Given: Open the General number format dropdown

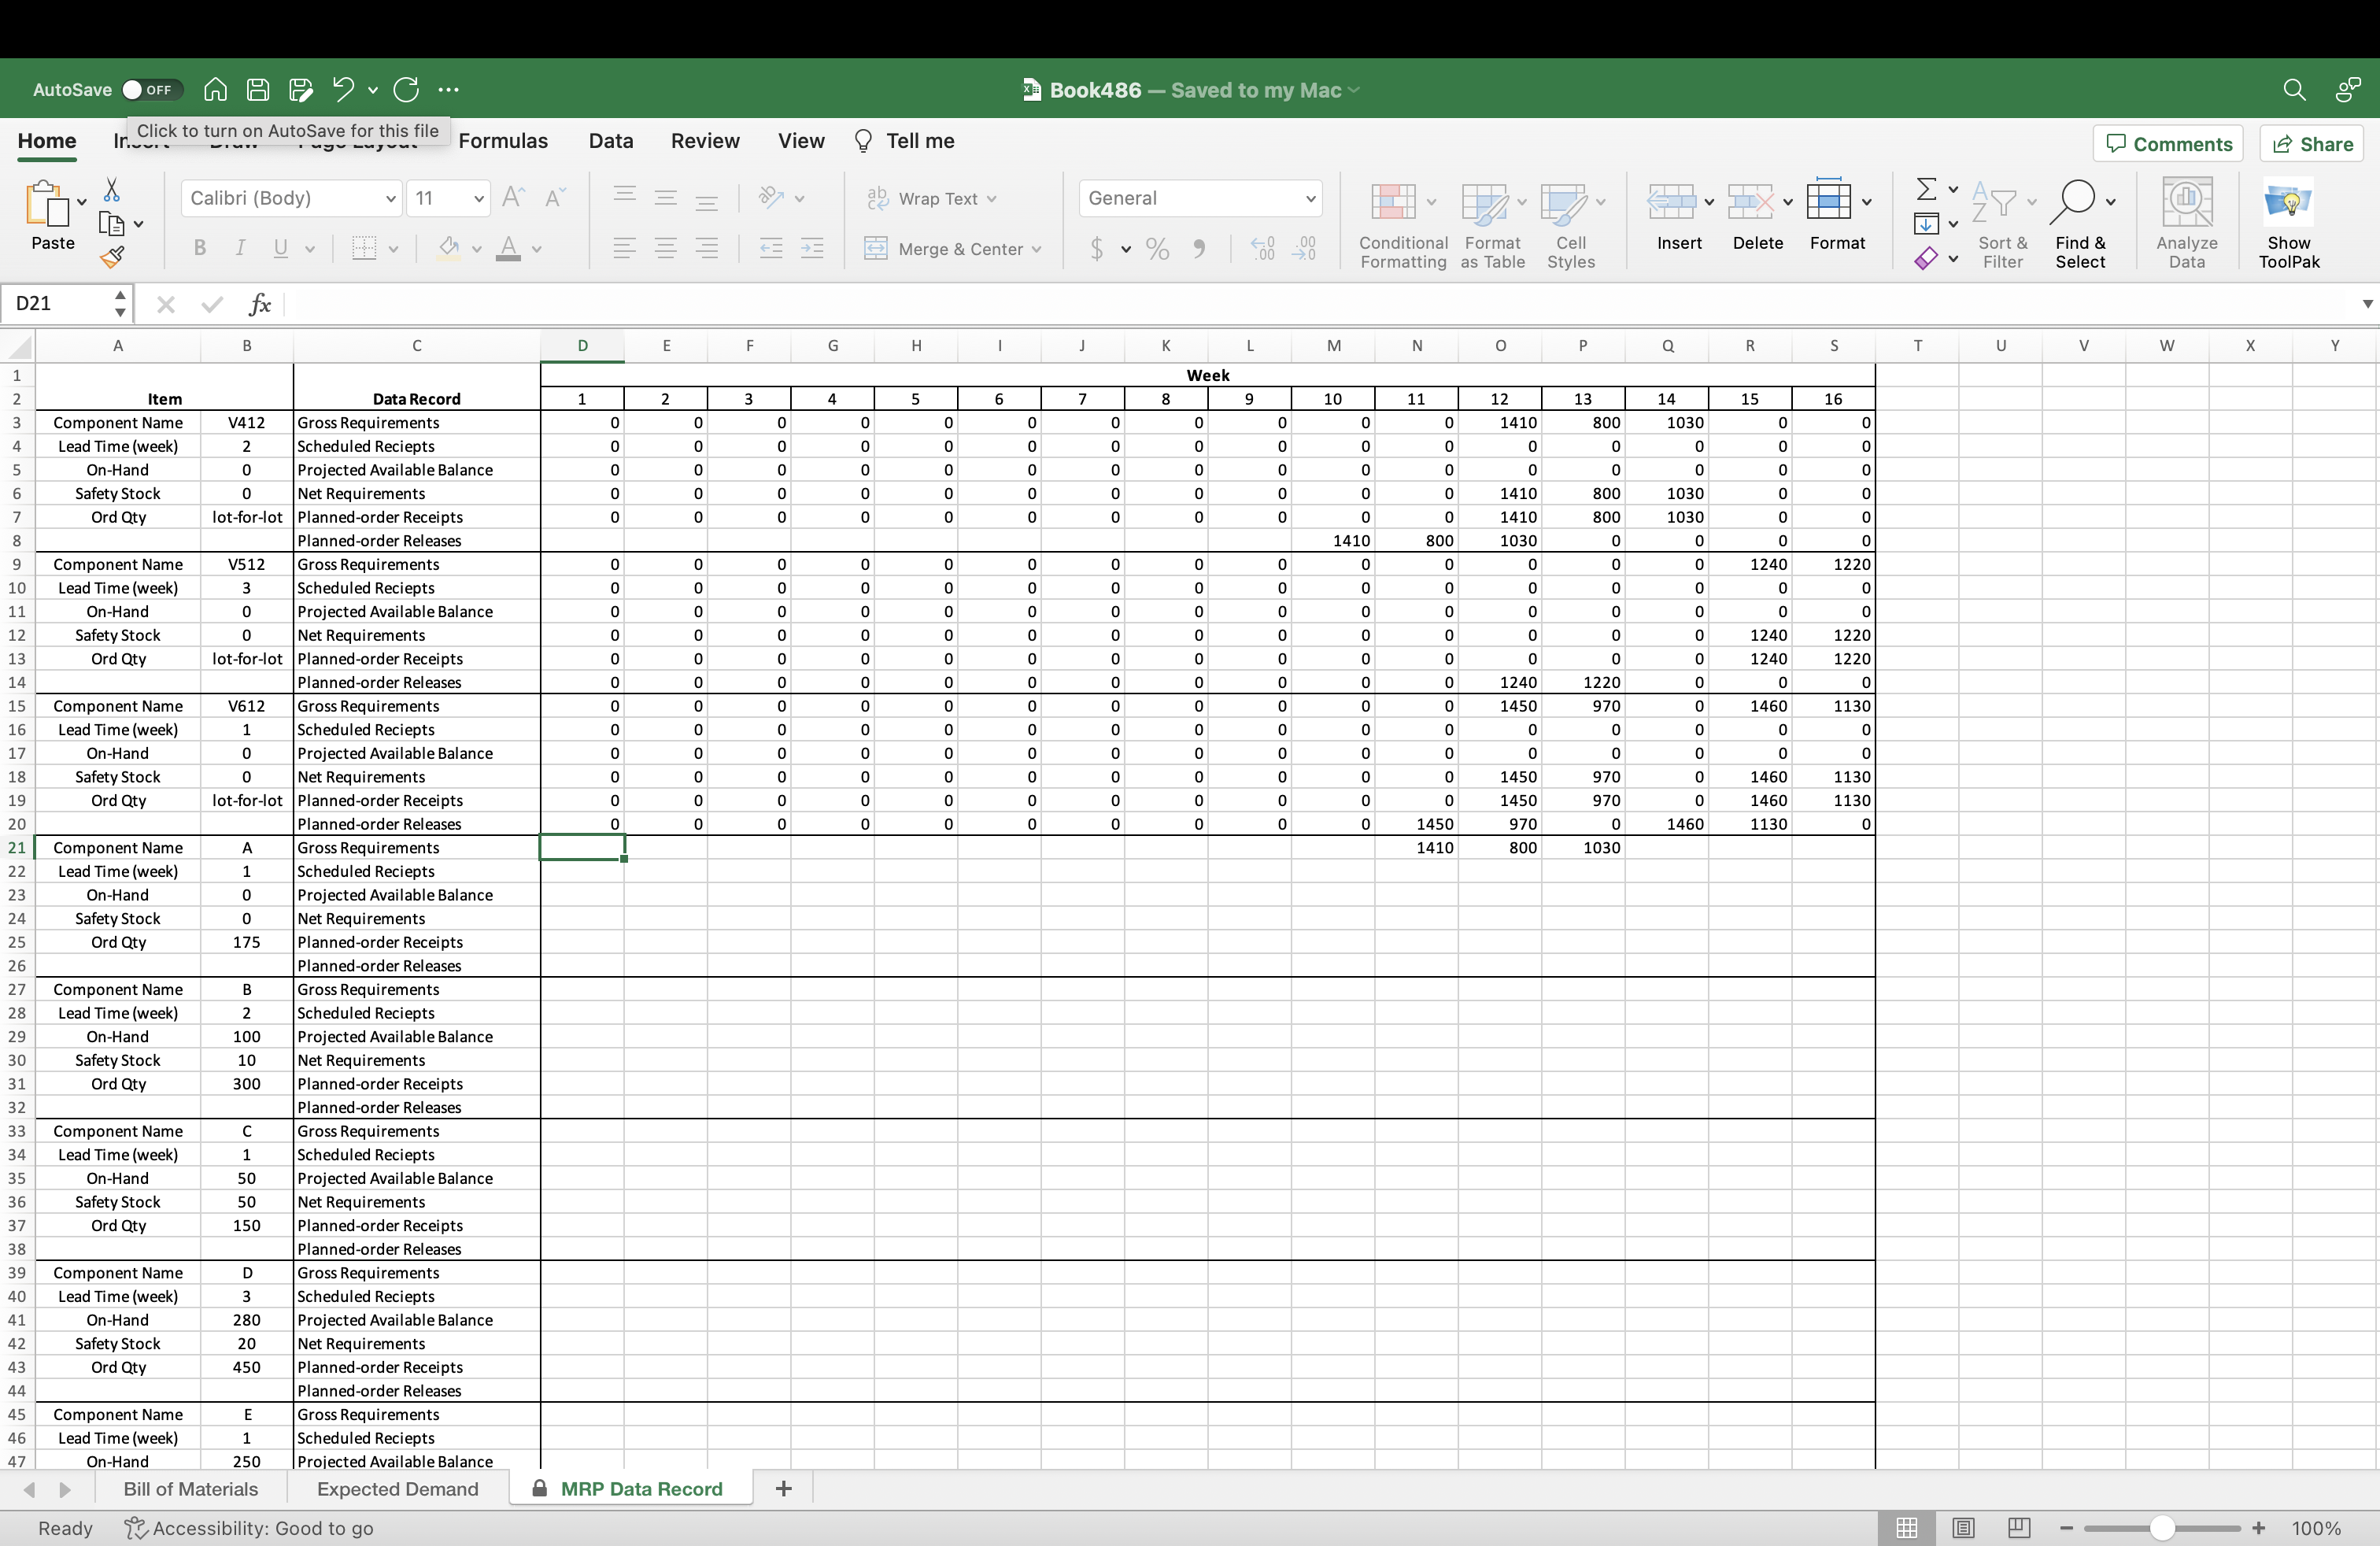Looking at the screenshot, I should (1309, 199).
